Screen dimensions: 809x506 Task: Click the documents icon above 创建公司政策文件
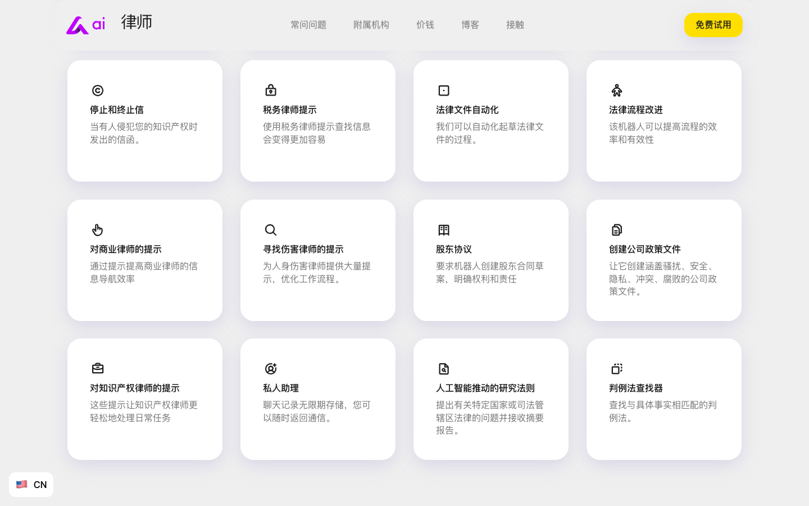617,230
